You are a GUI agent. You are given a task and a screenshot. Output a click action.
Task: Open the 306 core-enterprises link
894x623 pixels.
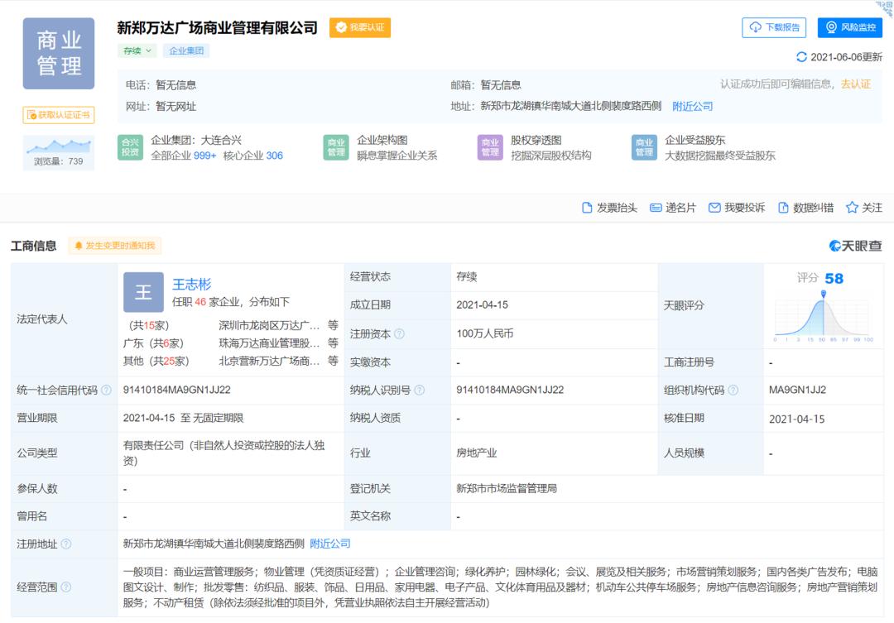point(274,156)
